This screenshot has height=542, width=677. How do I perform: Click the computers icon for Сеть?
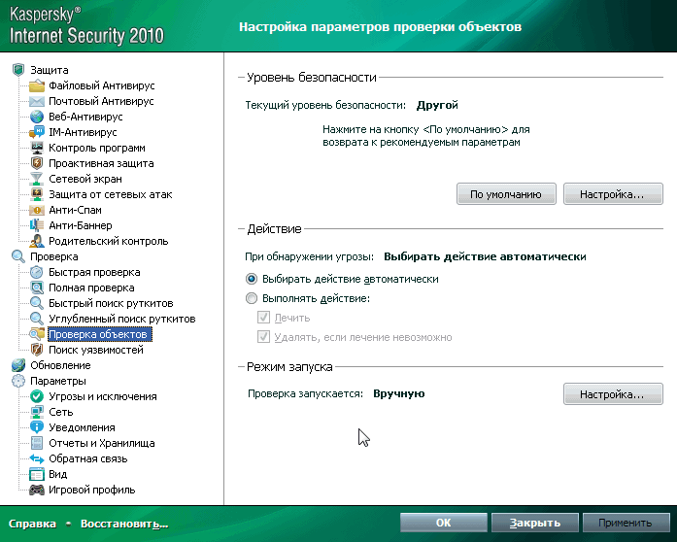point(37,412)
